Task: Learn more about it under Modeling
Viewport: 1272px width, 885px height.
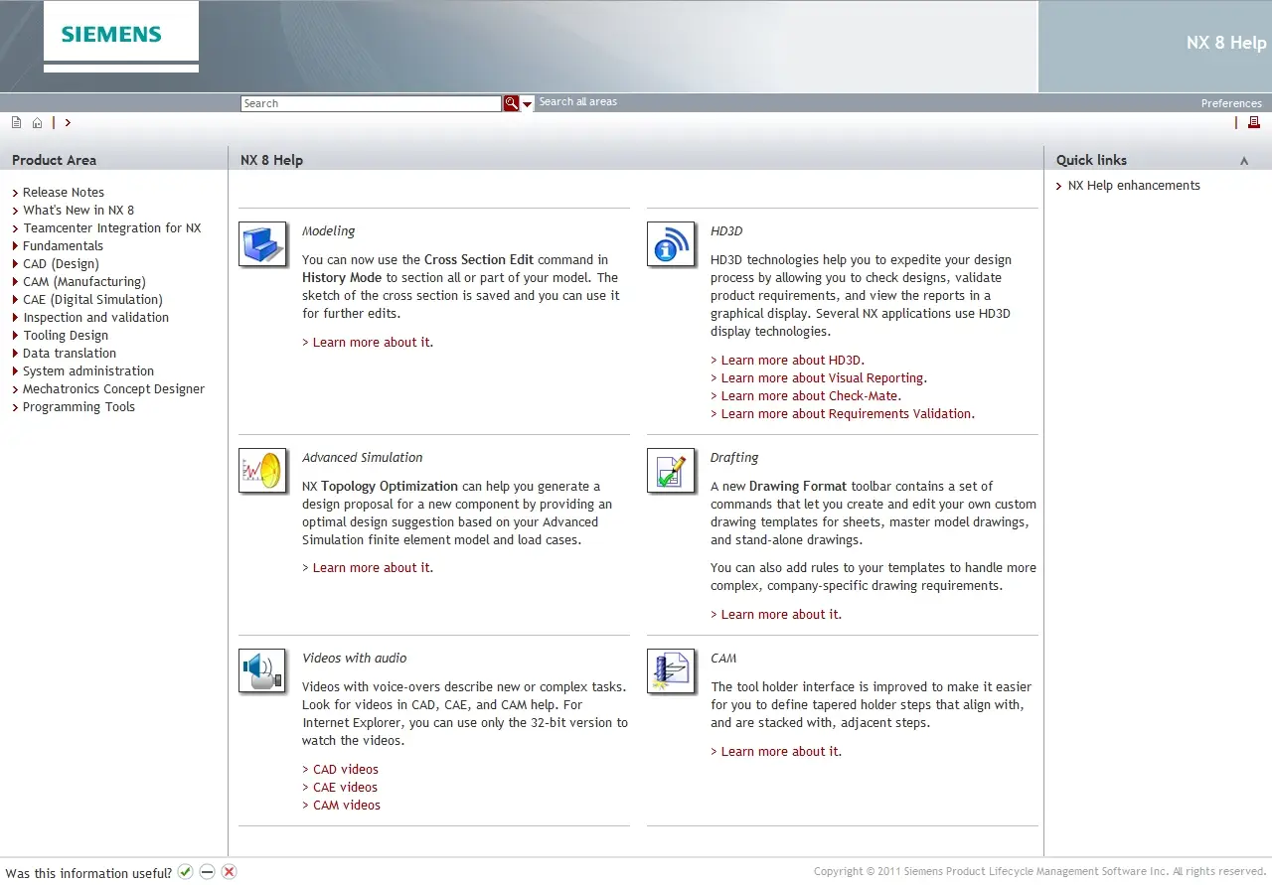Action: [x=373, y=343]
